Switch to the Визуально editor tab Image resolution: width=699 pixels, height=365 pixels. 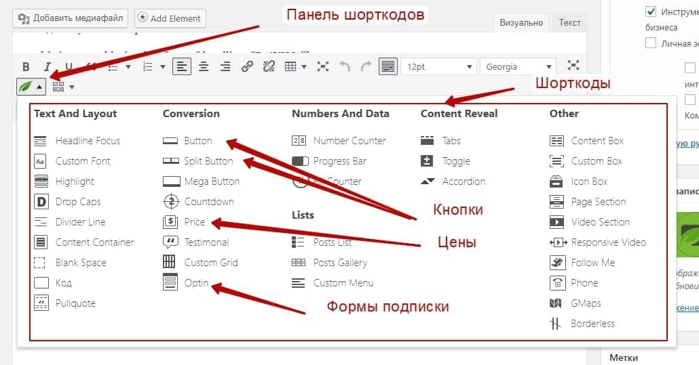tap(521, 22)
